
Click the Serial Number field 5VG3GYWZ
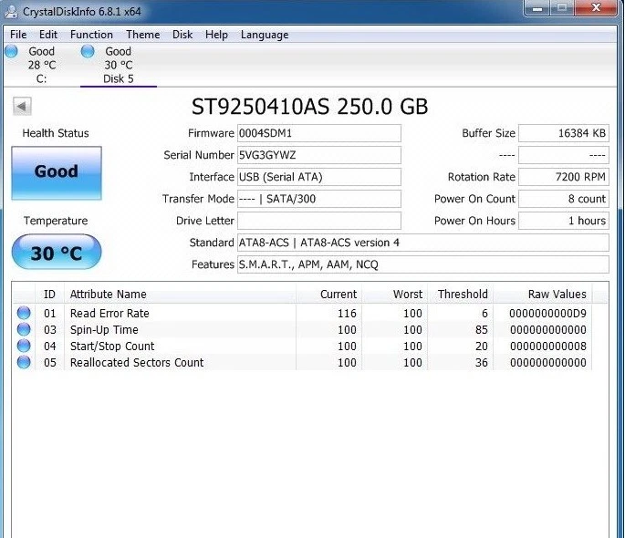pyautogui.click(x=318, y=155)
